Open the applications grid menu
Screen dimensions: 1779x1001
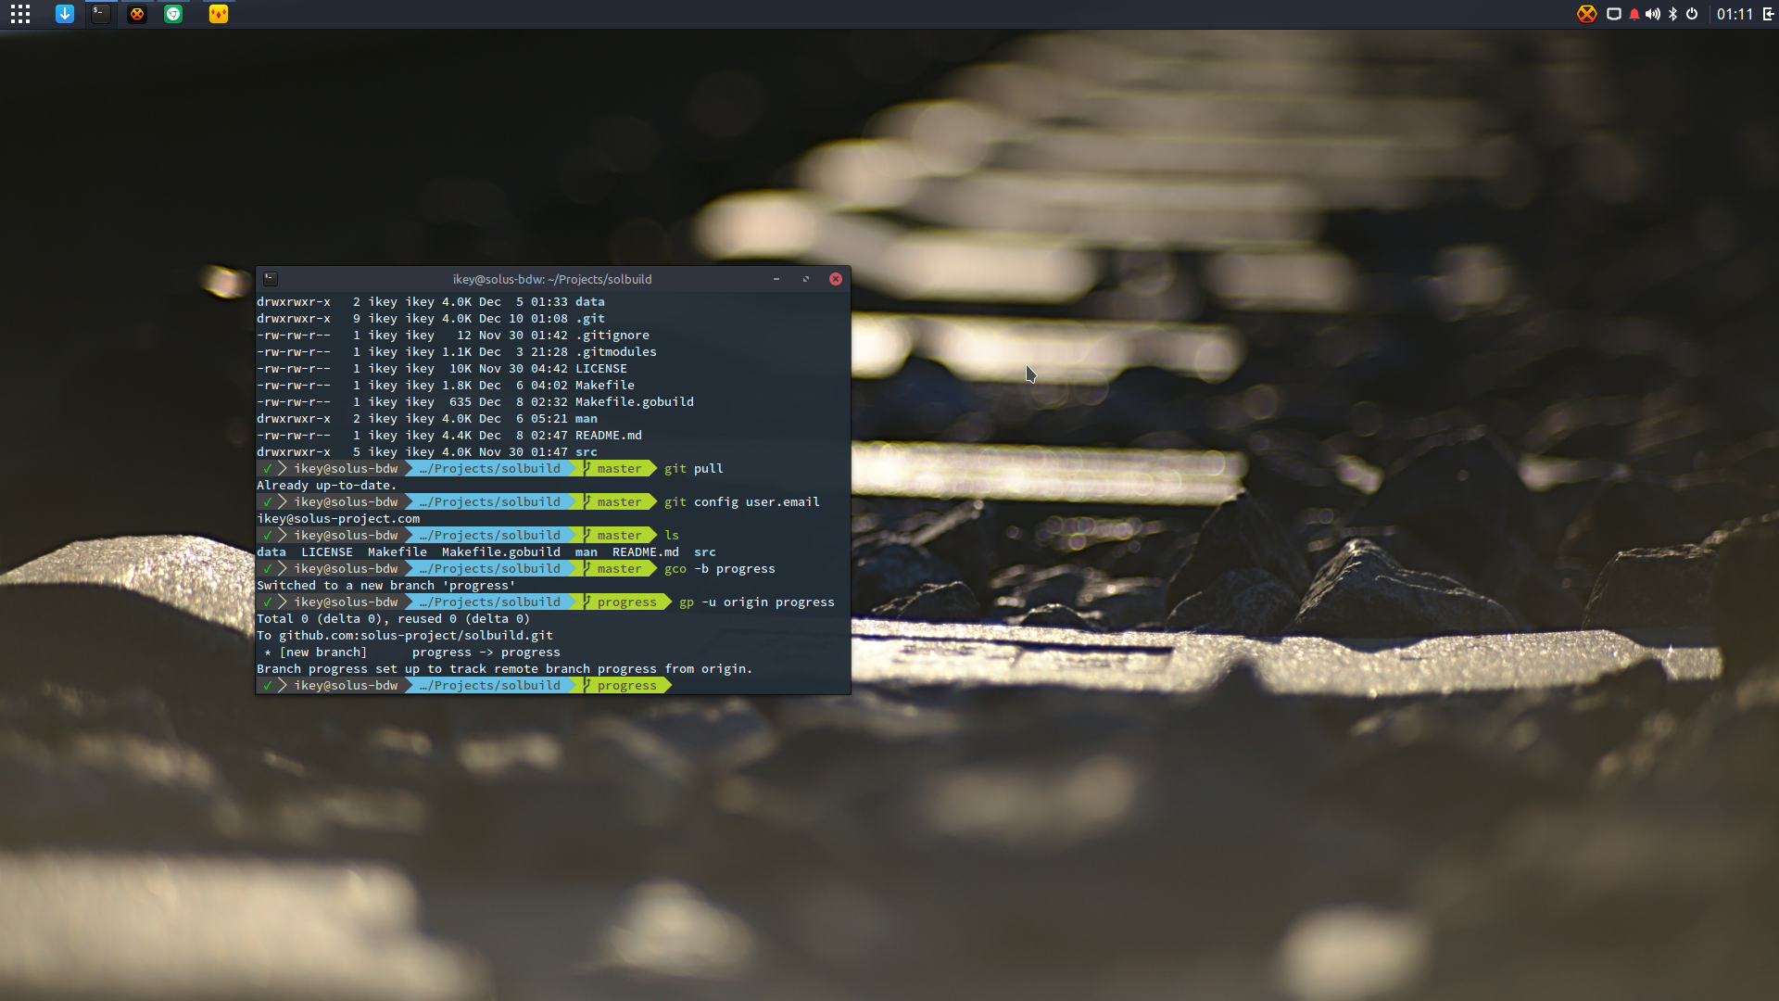(x=20, y=14)
